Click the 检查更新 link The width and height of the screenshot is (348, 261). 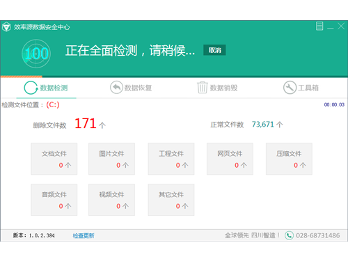coord(84,236)
